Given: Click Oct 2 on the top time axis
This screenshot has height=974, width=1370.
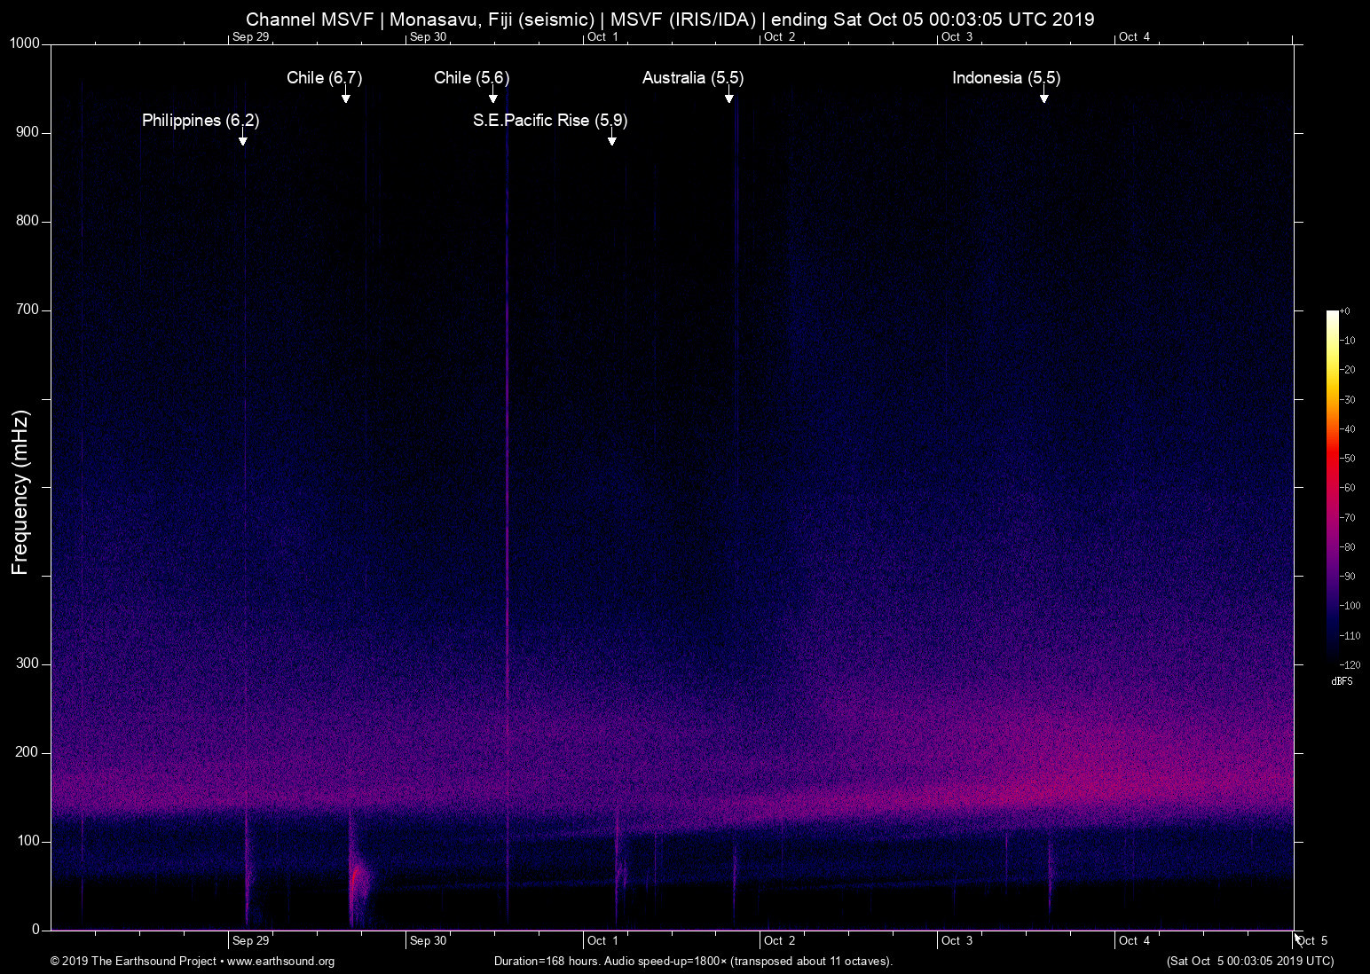Looking at the screenshot, I should tap(780, 37).
